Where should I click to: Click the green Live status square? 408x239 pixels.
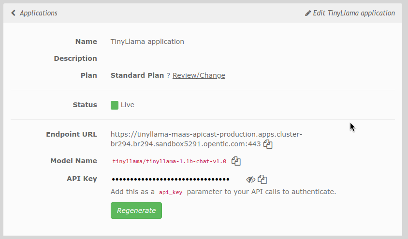pyautogui.click(x=115, y=105)
